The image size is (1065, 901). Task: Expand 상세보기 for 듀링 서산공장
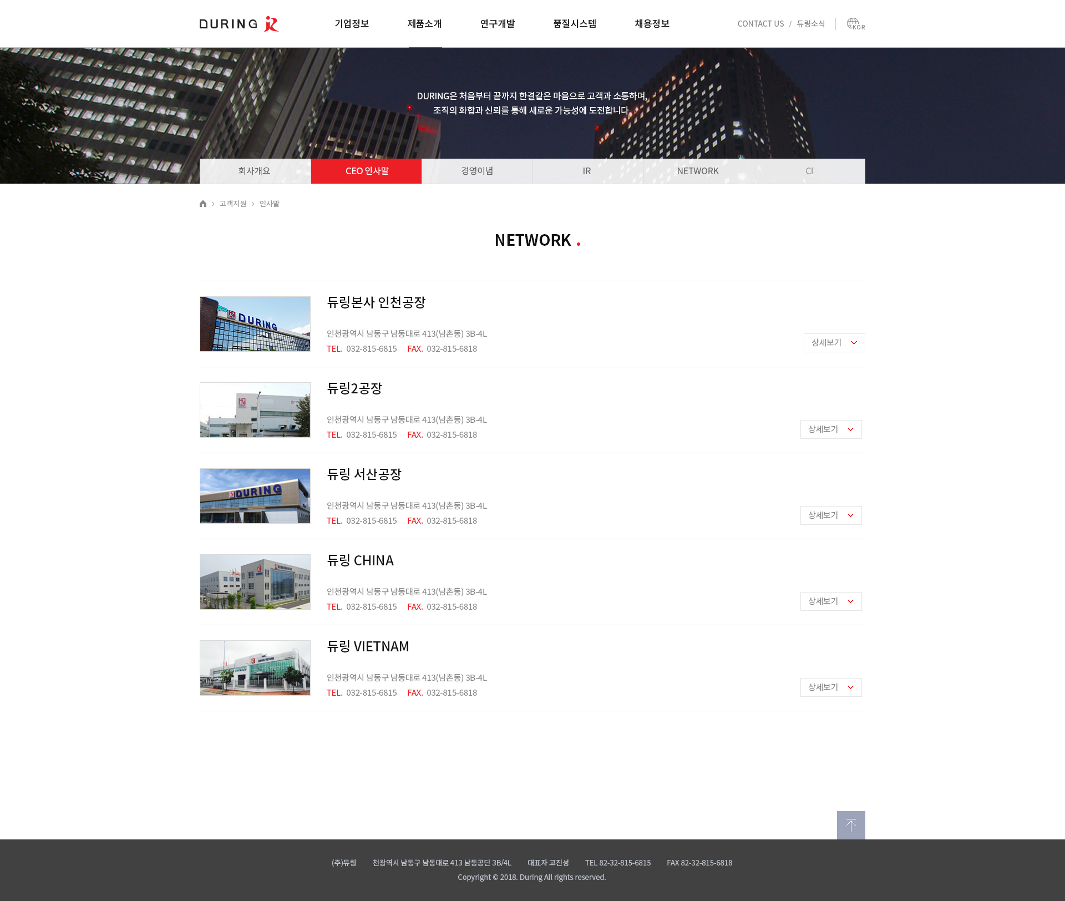click(831, 515)
